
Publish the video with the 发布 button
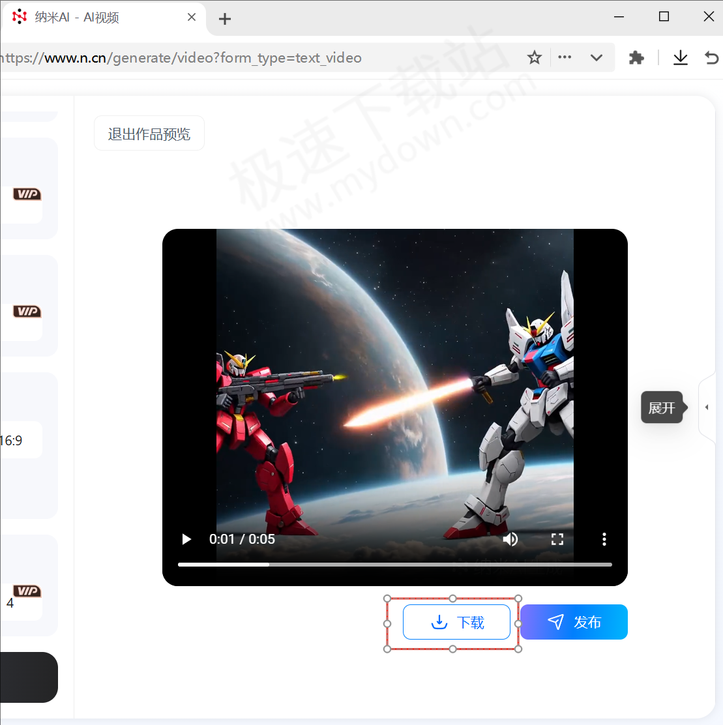(574, 622)
